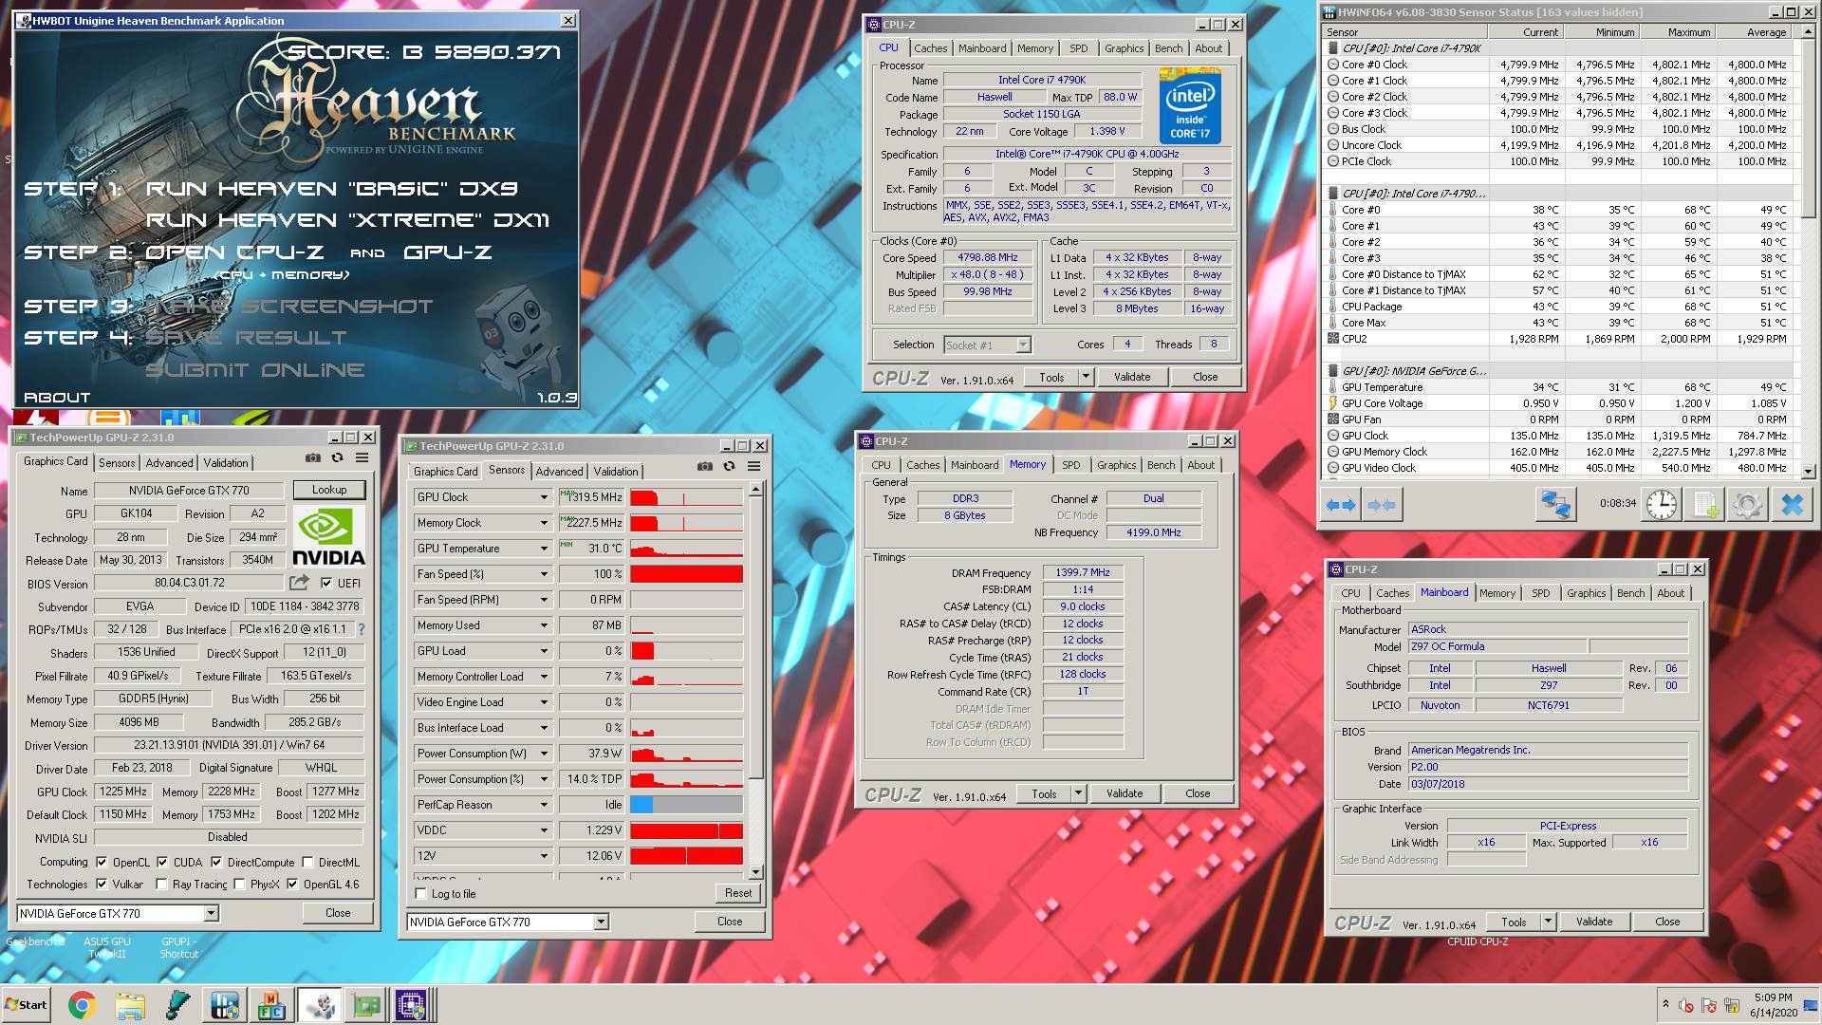
Task: Toggle the DirectCompute checkbox
Action: 216,862
